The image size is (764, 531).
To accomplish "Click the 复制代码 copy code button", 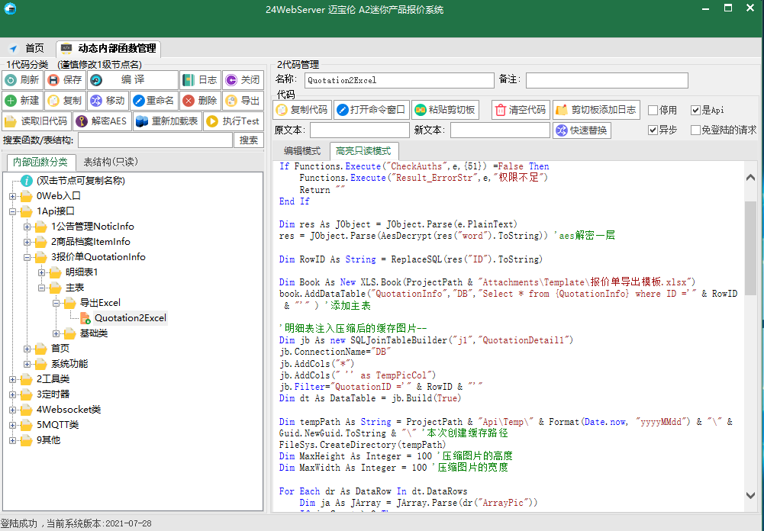I will (x=302, y=110).
